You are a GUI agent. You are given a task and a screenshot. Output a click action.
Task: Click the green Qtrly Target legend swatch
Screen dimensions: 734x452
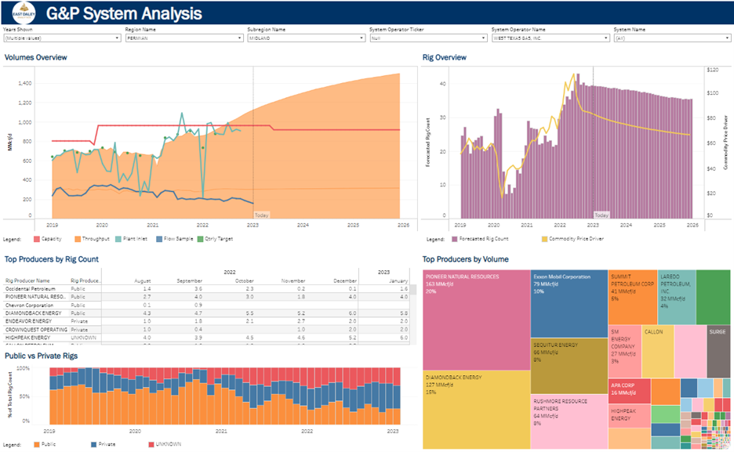coord(200,239)
